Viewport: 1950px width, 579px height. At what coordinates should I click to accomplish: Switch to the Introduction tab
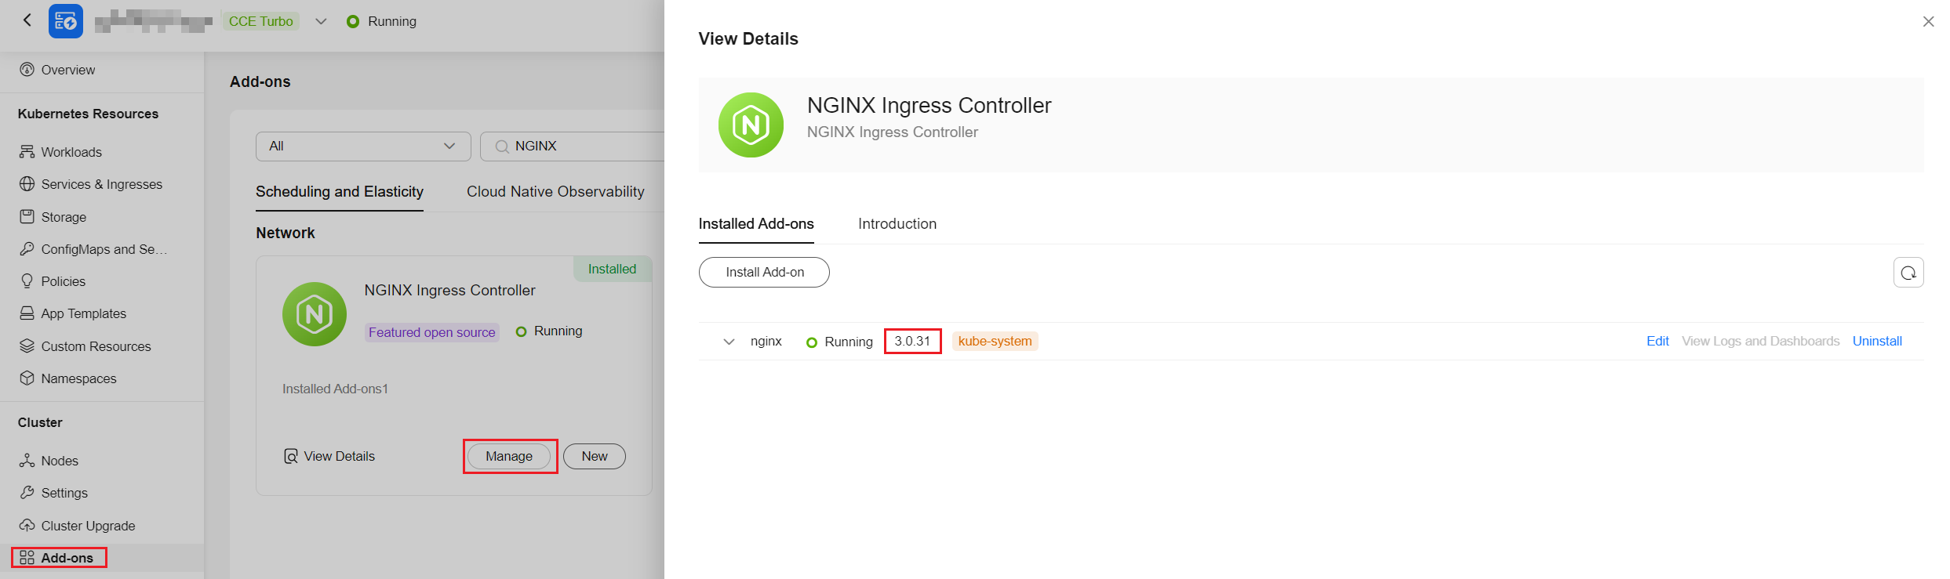tap(897, 224)
